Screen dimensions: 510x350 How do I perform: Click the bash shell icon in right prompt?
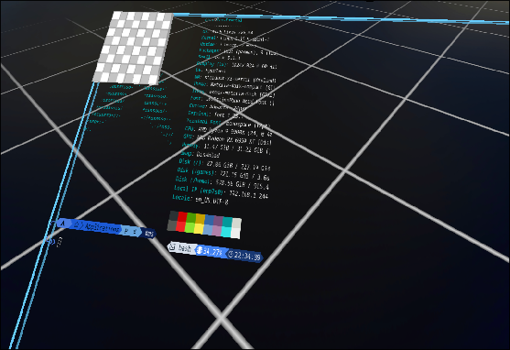[173, 246]
